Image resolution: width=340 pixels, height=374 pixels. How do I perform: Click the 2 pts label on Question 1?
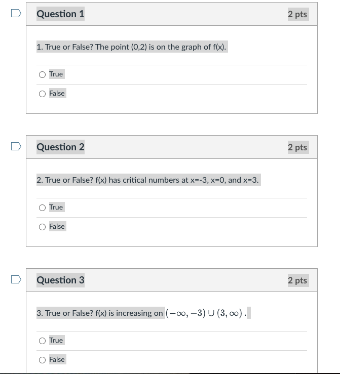298,14
